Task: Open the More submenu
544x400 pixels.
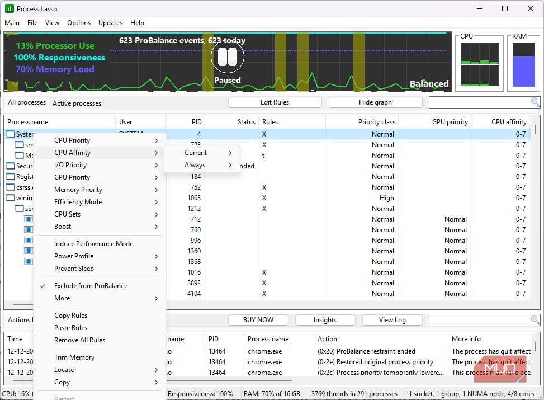Action: pos(100,298)
